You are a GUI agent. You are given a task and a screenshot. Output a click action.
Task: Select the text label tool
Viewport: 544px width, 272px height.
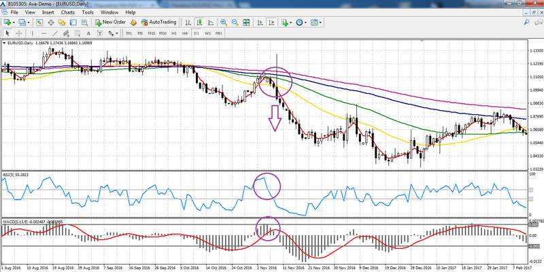click(88, 33)
